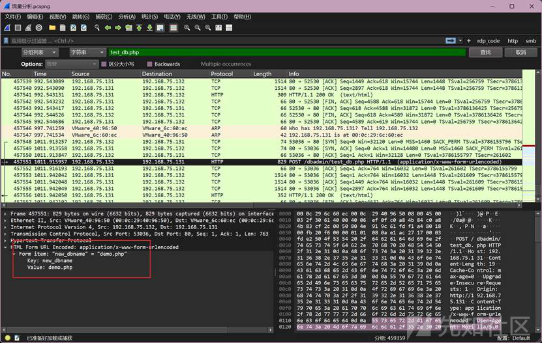Screen dimensions: 542x343
Task: Open the 字符串 search type dropdown
Action: tap(87, 53)
